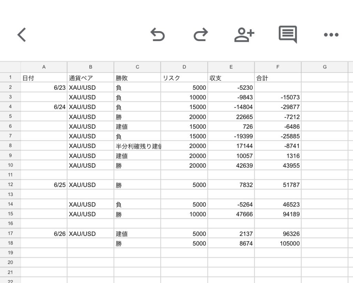Select row 11 header
The height and width of the screenshot is (283, 353).
[10, 175]
